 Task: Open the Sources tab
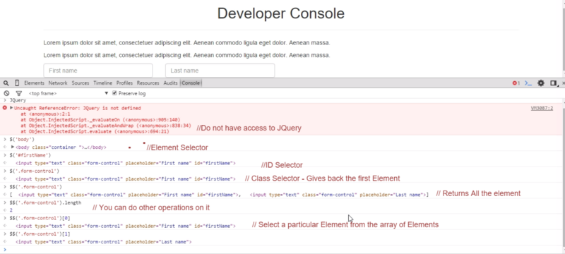(81, 83)
